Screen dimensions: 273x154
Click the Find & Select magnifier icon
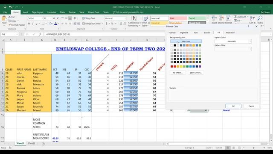[260, 18]
